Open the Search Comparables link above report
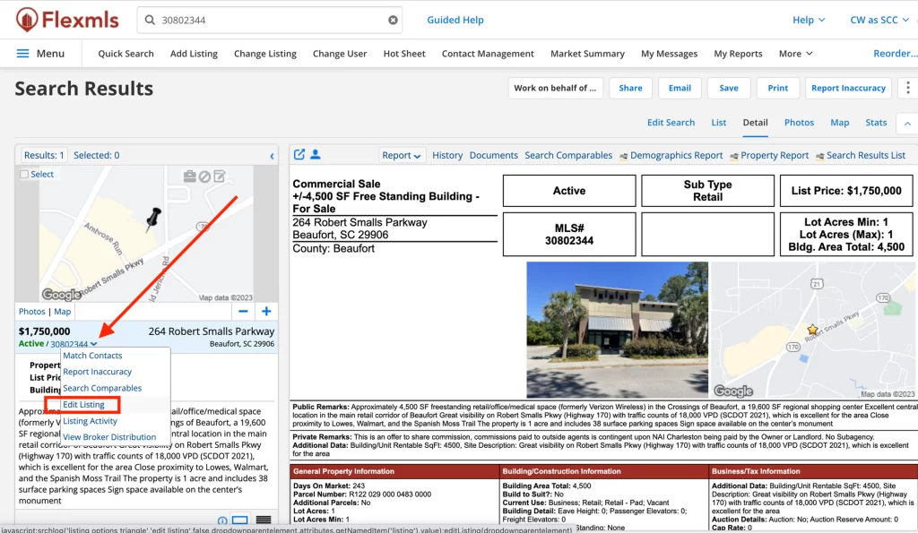This screenshot has height=533, width=918. [568, 155]
